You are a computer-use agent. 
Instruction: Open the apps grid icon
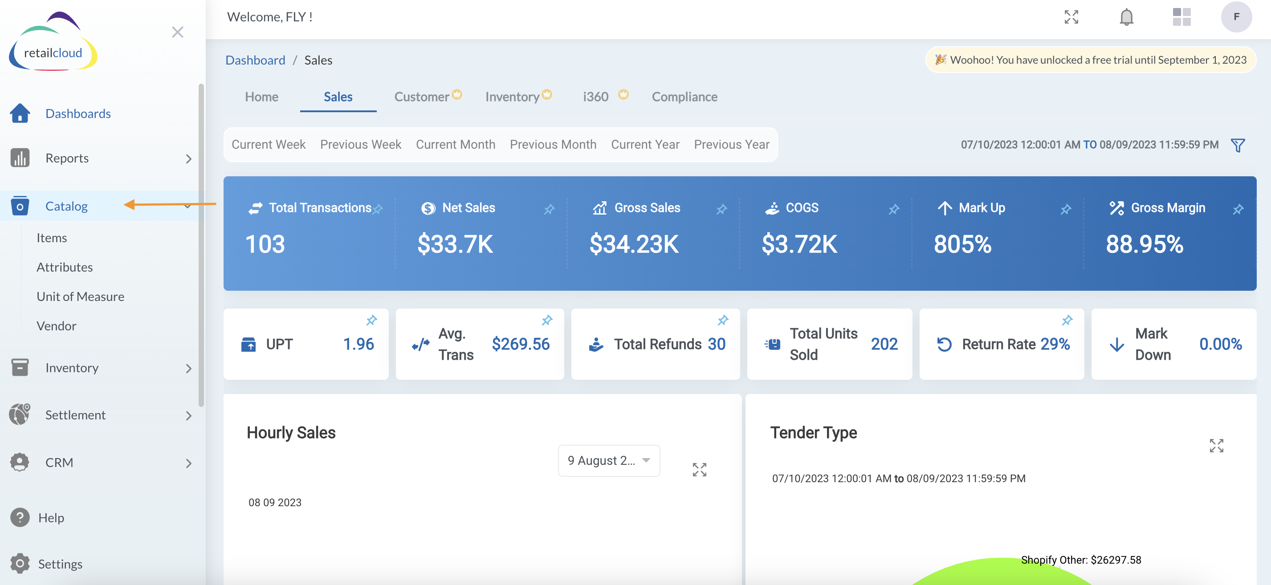[1181, 17]
